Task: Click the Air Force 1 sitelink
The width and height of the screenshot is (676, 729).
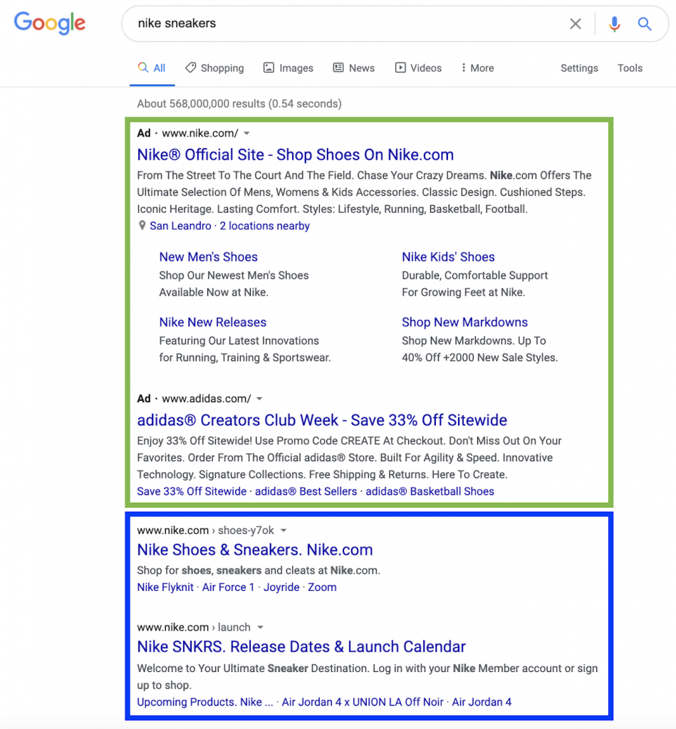Action: 228,587
